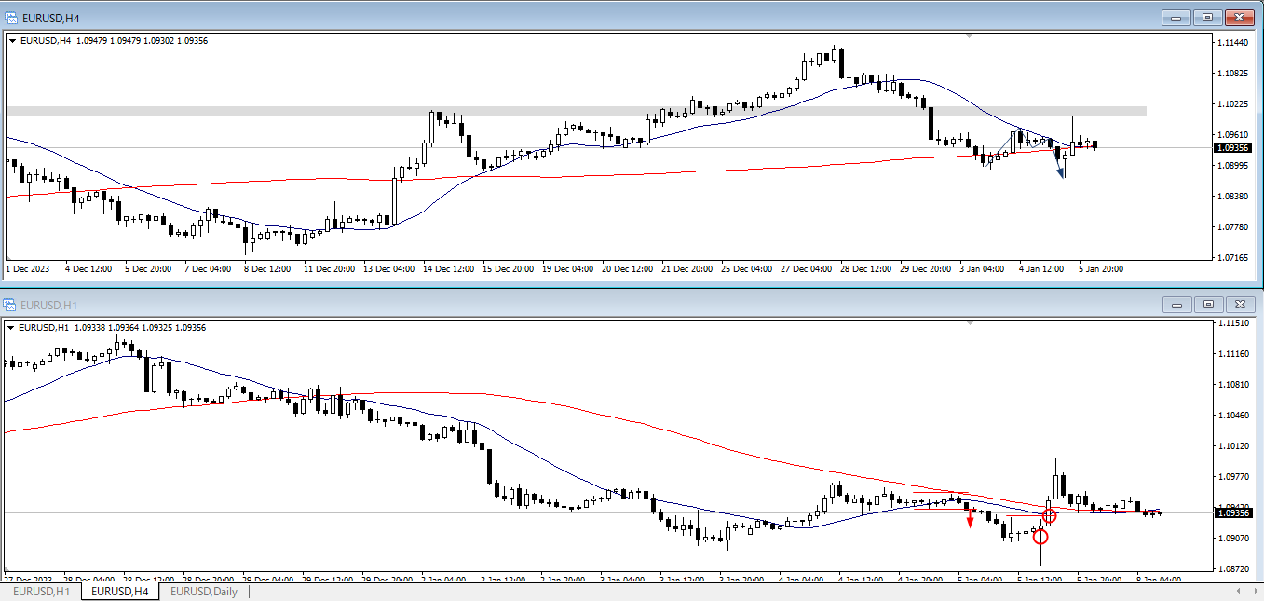
Task: Click the EURUSD,H4 window title icon
Action: pos(10,17)
